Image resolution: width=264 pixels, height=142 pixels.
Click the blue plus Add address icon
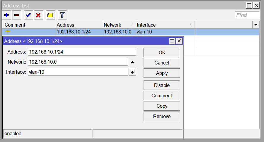click(x=7, y=15)
